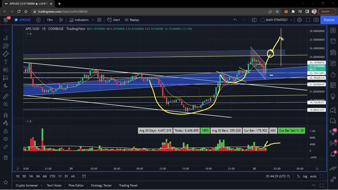Viewport: 338px width, 190px height.
Task: Toggle lock all drawing tools
Action: click(6, 131)
